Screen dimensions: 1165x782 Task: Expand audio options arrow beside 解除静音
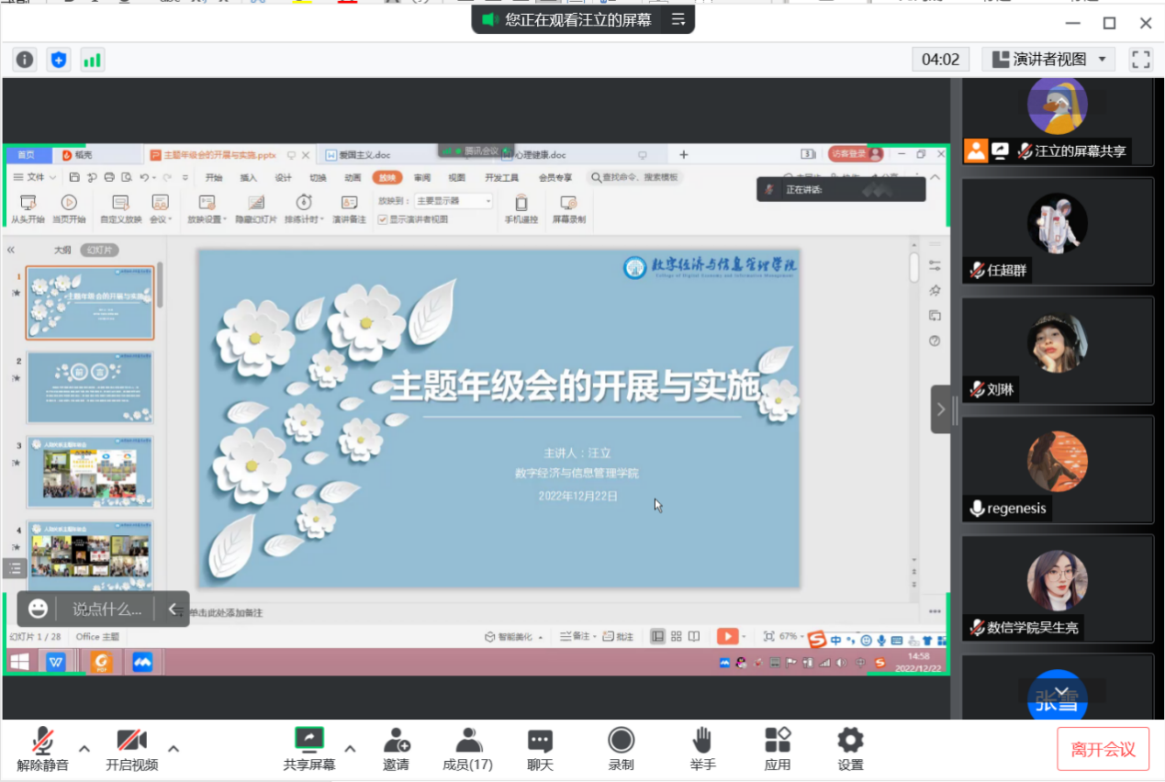point(84,748)
